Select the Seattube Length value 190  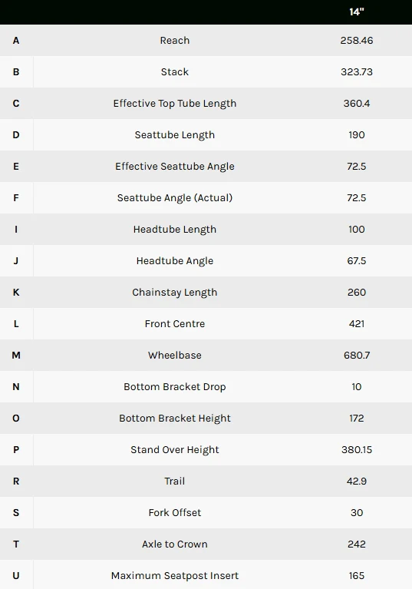click(357, 135)
